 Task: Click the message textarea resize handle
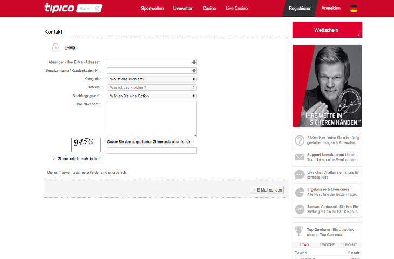(x=195, y=135)
